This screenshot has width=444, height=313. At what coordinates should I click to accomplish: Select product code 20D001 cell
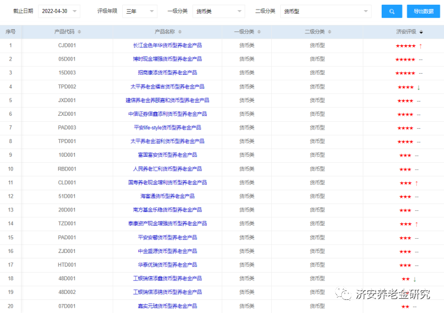pyautogui.click(x=67, y=210)
